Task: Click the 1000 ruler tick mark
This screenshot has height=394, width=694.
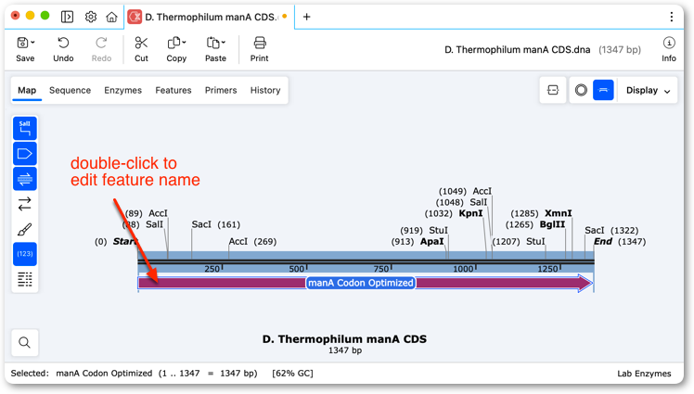Action: coord(464,269)
